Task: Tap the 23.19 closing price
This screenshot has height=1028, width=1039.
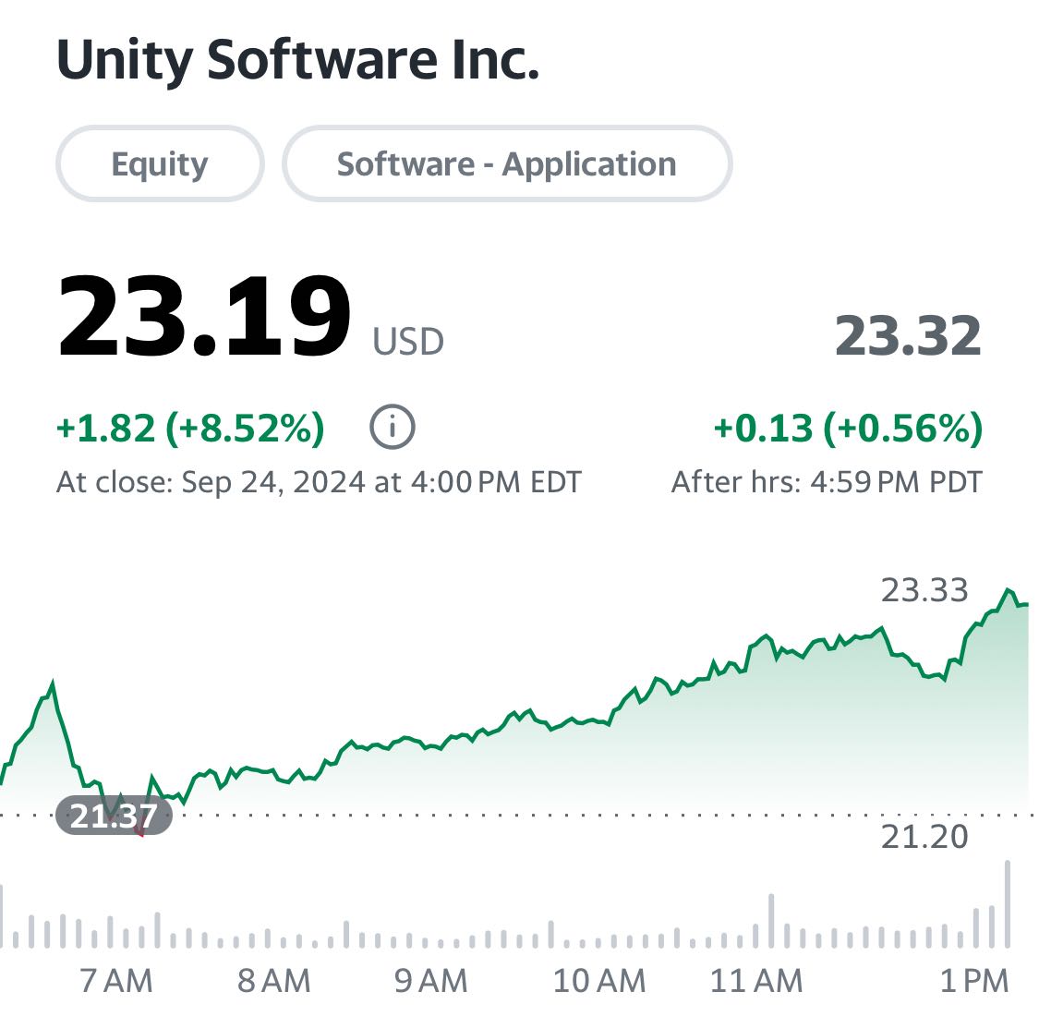Action: pyautogui.click(x=203, y=316)
